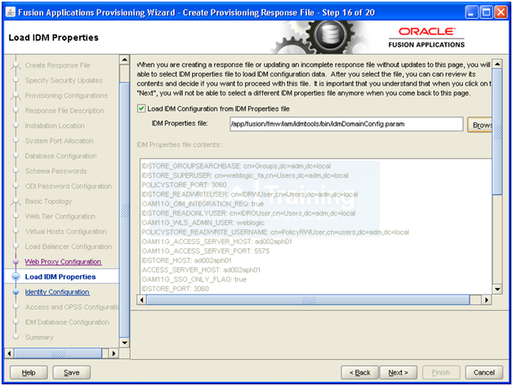Click the Virtual Hosts Configuration step
Image resolution: width=513 pixels, height=386 pixels.
tap(66, 232)
